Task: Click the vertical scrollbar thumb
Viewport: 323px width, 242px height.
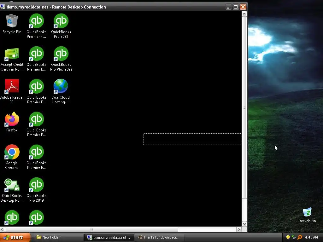Action: pyautogui.click(x=244, y=108)
